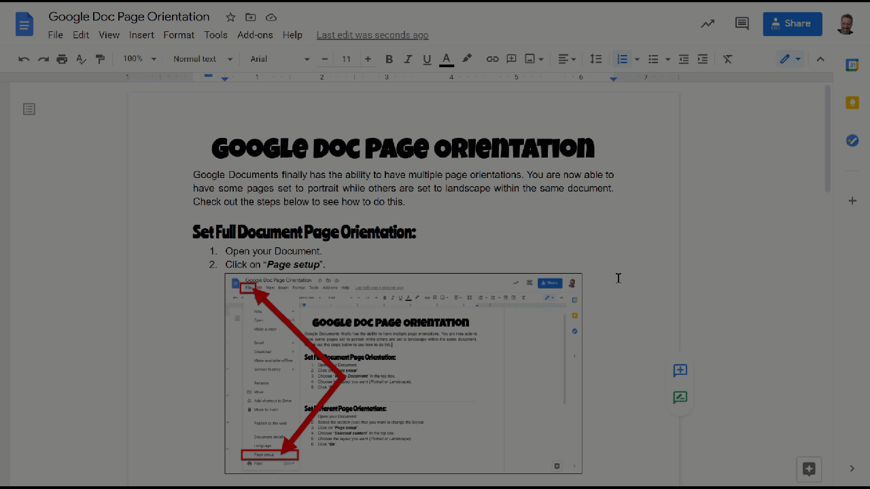Open Google Tasks side panel
870x489 pixels.
852,141
